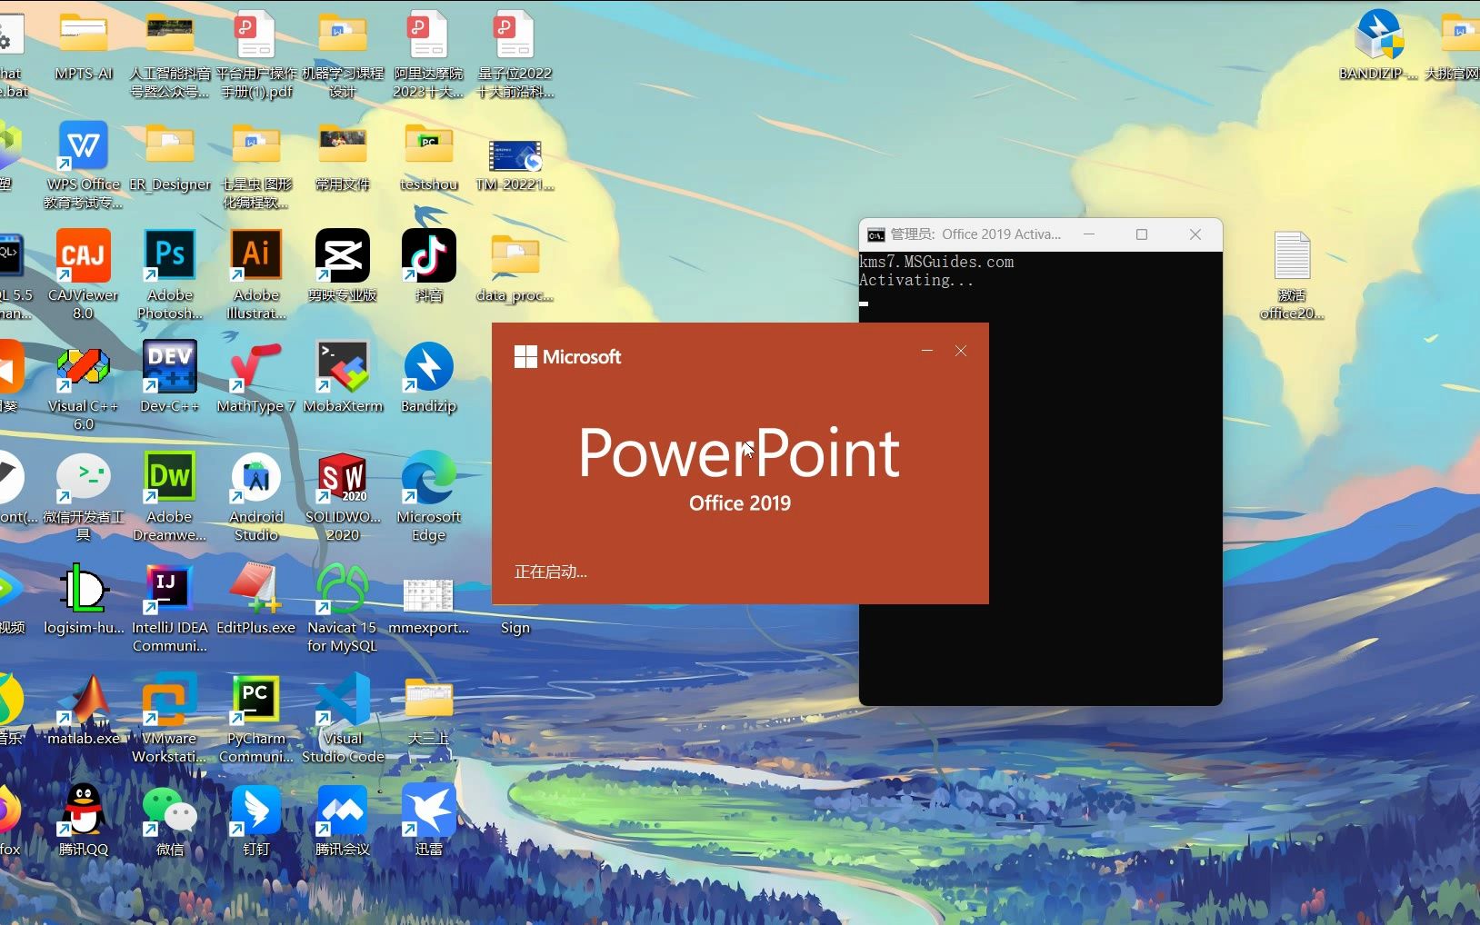Minimize the PowerPoint splash screen

(927, 351)
